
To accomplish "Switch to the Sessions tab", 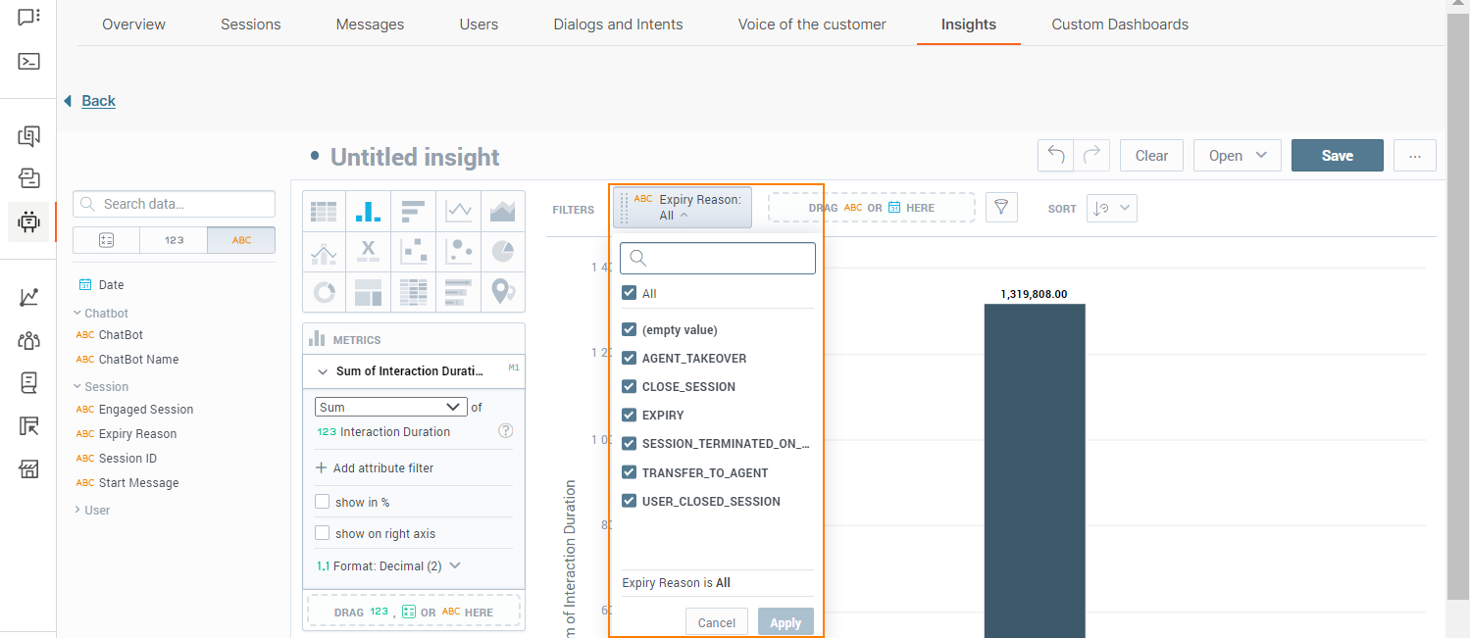I will click(x=250, y=24).
